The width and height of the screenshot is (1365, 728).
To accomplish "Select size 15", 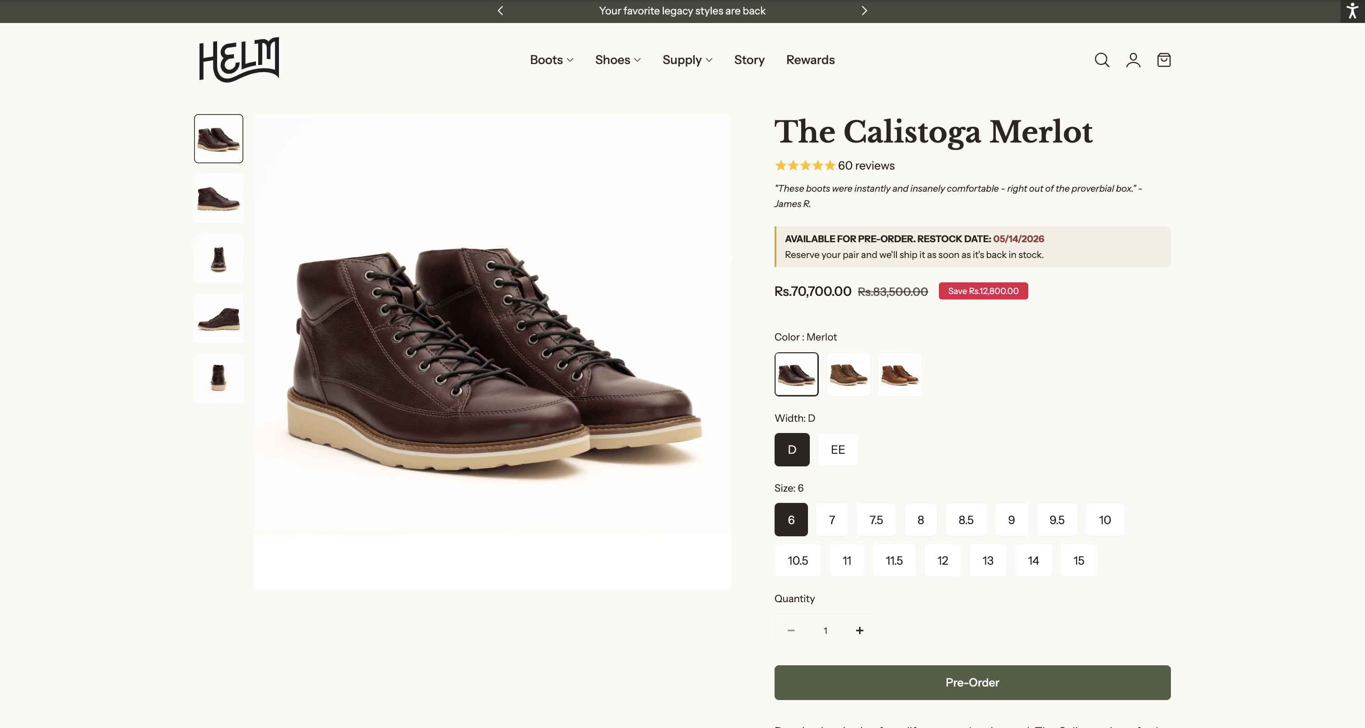I will point(1078,560).
